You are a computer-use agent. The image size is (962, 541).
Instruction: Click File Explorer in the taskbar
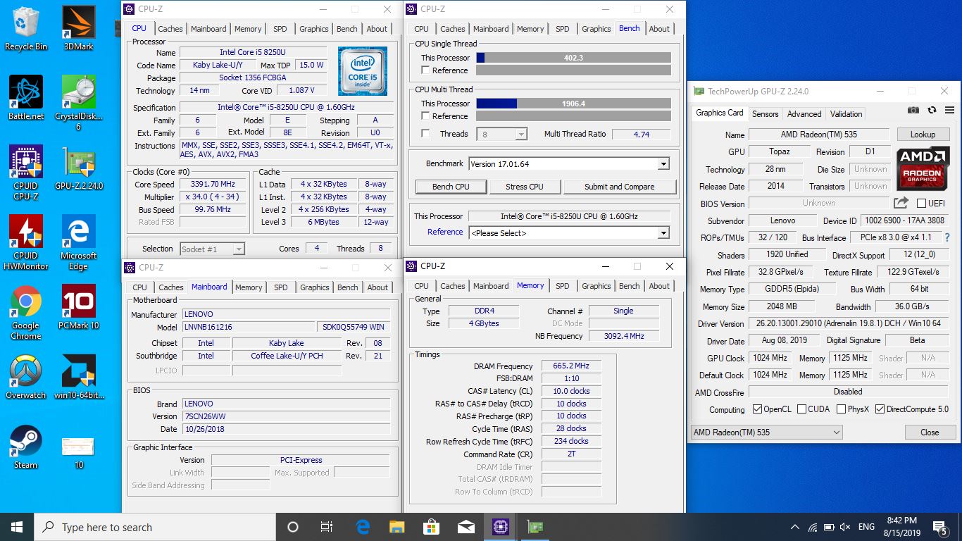(397, 527)
